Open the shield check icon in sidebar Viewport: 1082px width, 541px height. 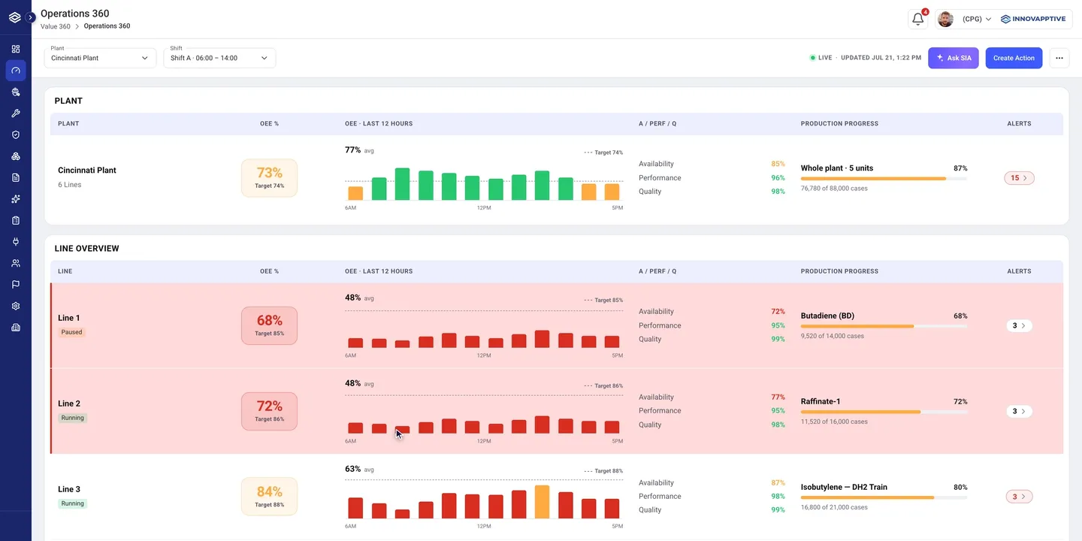tap(16, 134)
